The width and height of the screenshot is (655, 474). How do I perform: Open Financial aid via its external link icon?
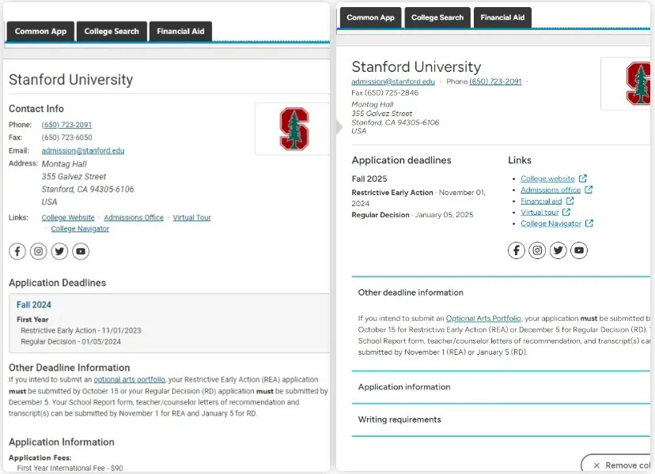570,201
